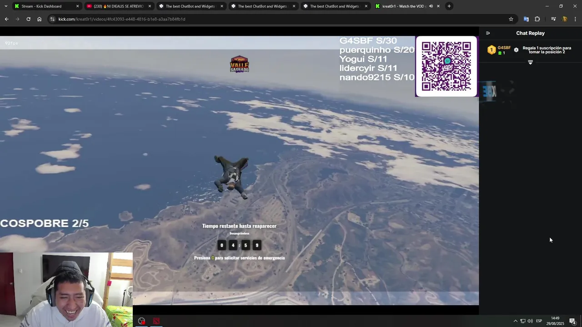This screenshot has width=582, height=327.
Task: Open the Dota 2 taskbar icon
Action: tap(156, 321)
